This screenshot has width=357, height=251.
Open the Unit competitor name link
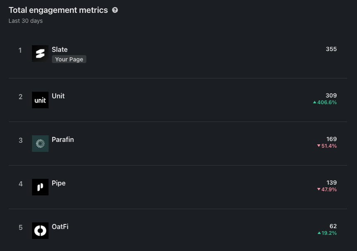click(58, 96)
